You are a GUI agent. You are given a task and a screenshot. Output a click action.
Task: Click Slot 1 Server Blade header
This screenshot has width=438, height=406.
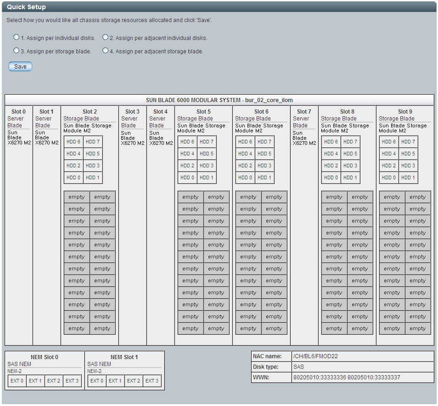click(46, 112)
